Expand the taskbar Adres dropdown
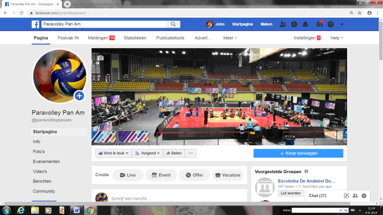 [340, 210]
